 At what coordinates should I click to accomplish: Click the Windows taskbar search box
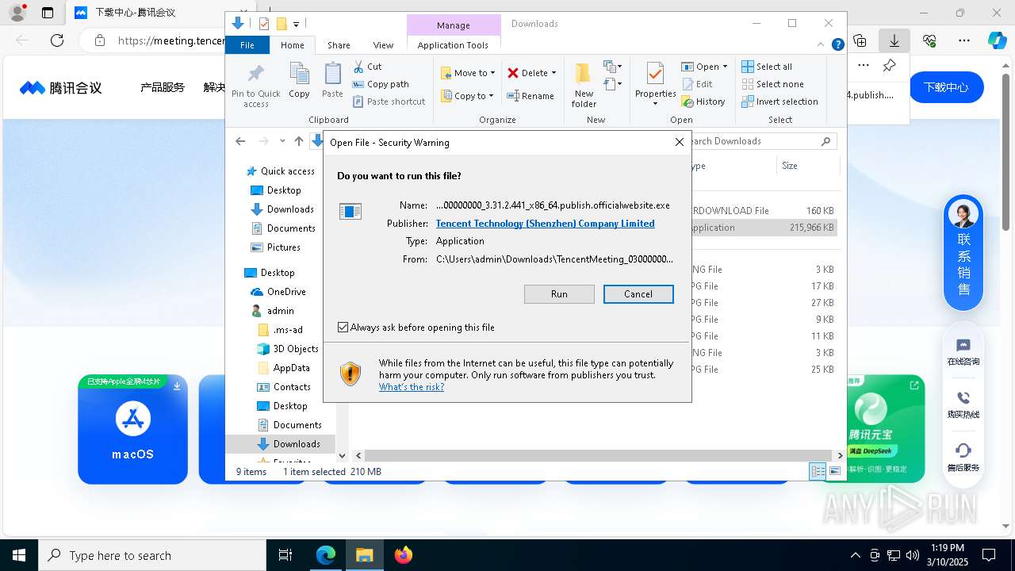tap(152, 555)
